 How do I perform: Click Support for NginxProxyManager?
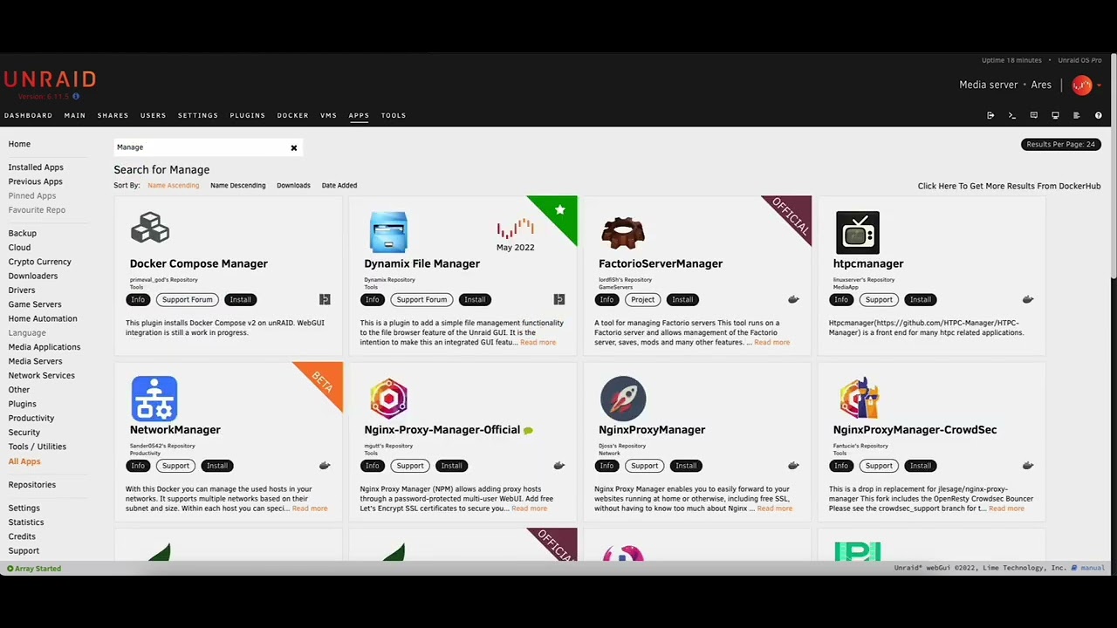644,465
